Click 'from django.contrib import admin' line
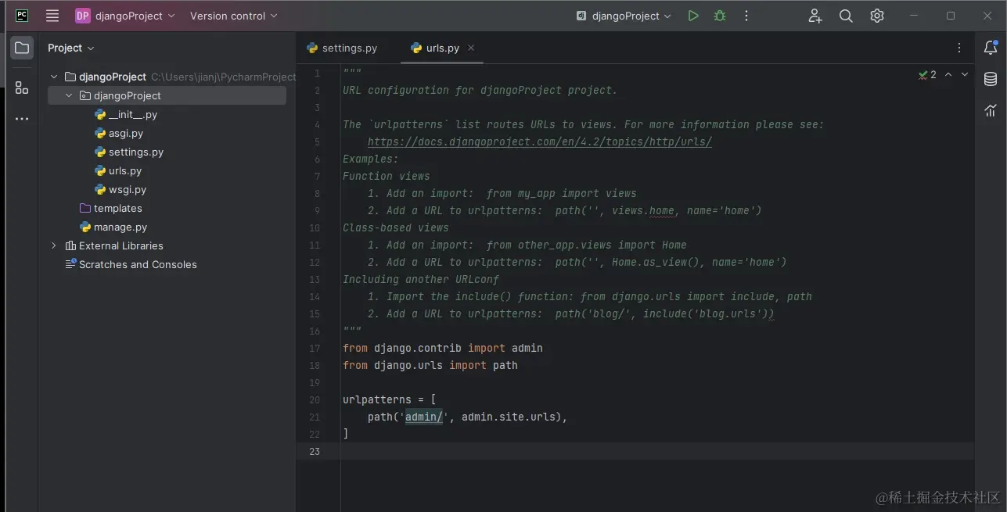1007x512 pixels. 443,348
